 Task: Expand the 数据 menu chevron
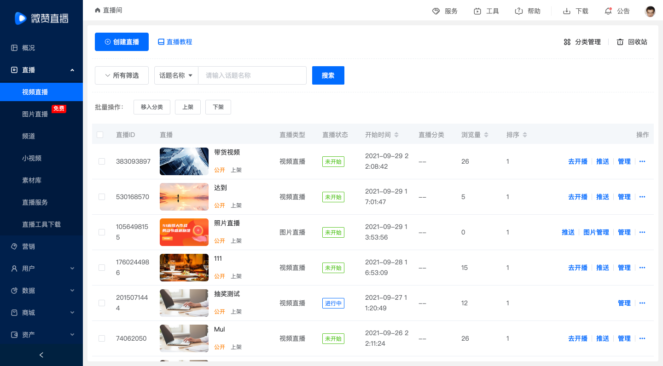72,291
